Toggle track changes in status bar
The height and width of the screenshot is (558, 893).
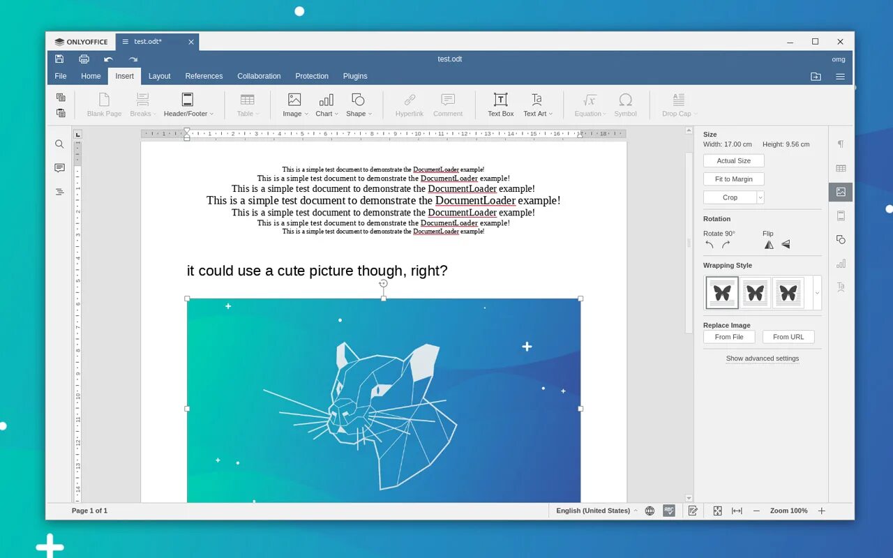tap(693, 511)
